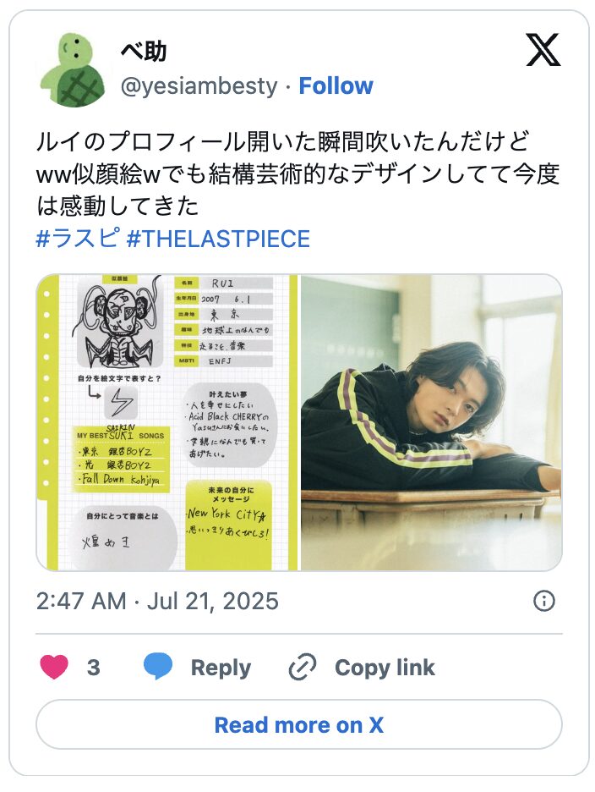
Task: Open the @yesiambesty handle link
Action: pos(199,85)
